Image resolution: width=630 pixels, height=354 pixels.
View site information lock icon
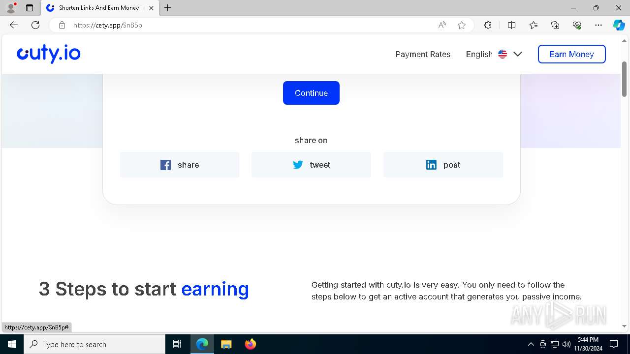tap(62, 25)
